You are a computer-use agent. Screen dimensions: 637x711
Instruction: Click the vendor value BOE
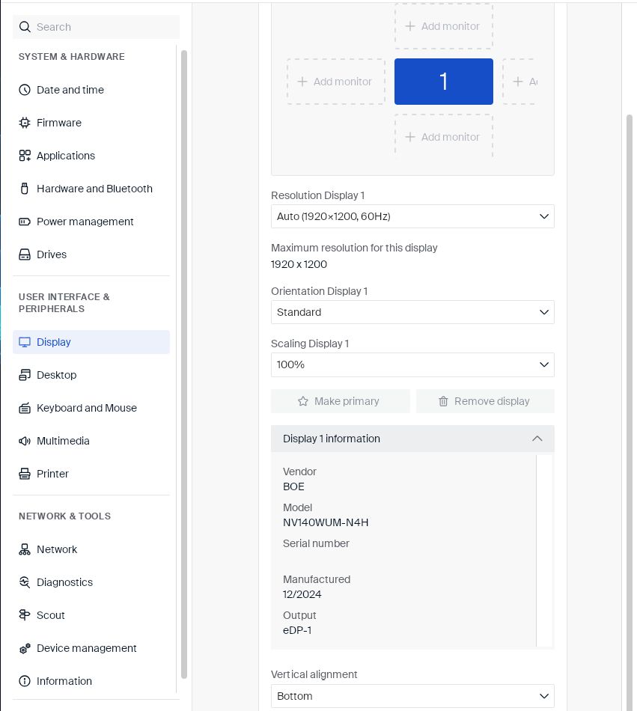pyautogui.click(x=293, y=486)
